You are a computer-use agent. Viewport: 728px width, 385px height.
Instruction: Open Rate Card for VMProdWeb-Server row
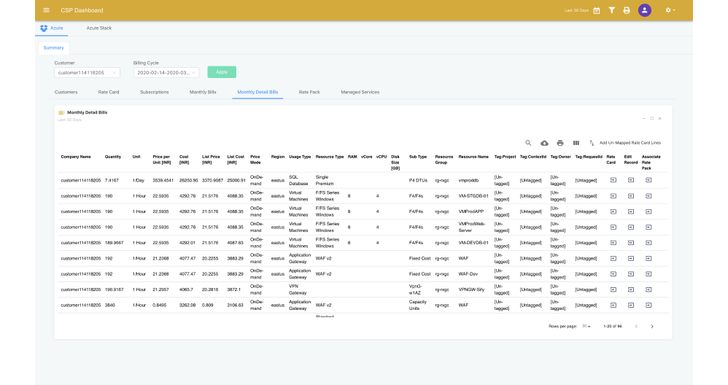pyautogui.click(x=613, y=227)
